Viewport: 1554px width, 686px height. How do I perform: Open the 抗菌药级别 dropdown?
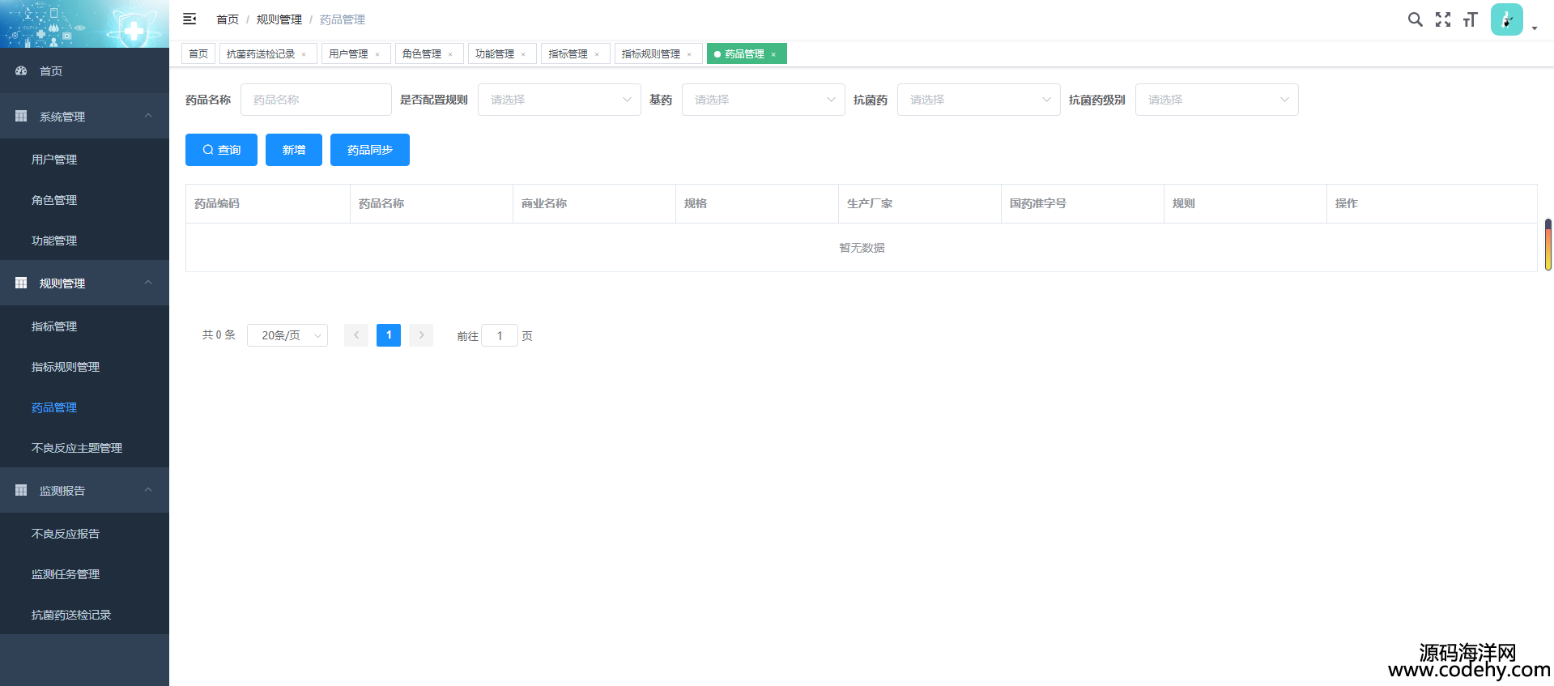[x=1216, y=100]
